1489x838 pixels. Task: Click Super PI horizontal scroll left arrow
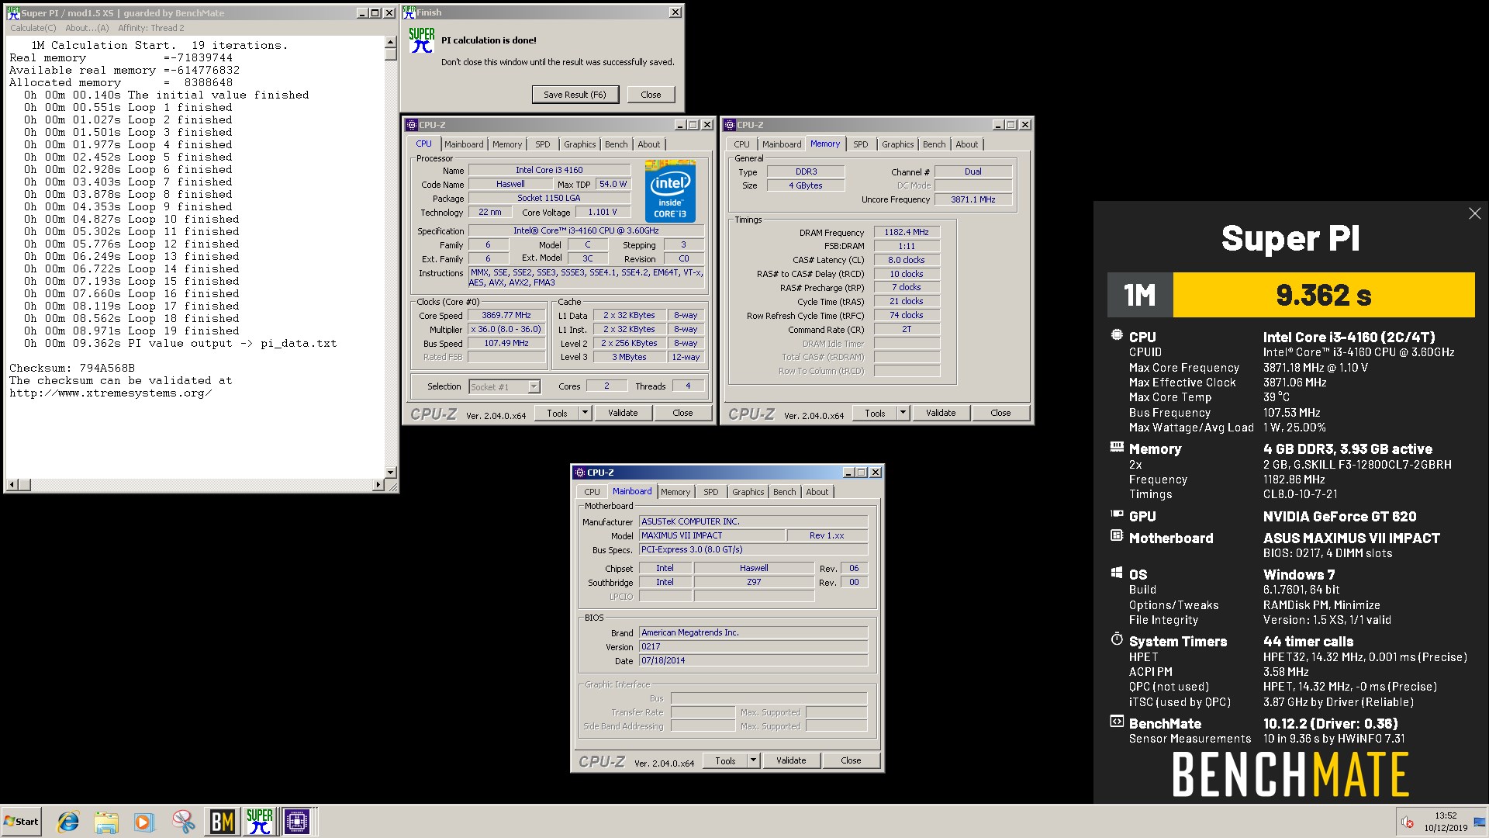click(12, 485)
